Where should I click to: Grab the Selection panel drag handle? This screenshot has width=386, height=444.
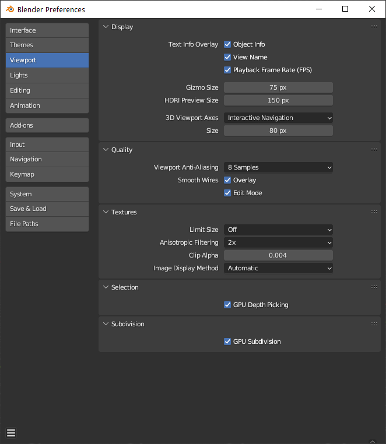coord(374,287)
